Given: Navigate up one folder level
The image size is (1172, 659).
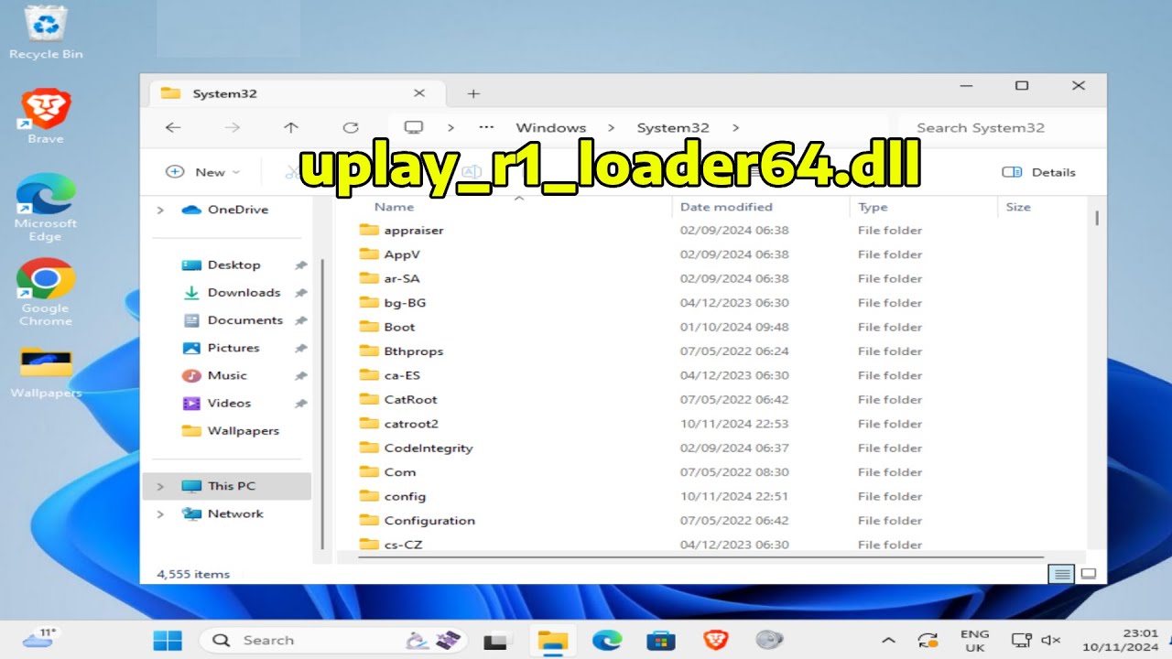Looking at the screenshot, I should pos(291,128).
